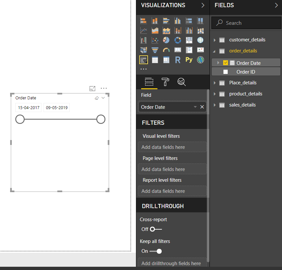
Task: Click the Search fields box
Action: (x=246, y=23)
